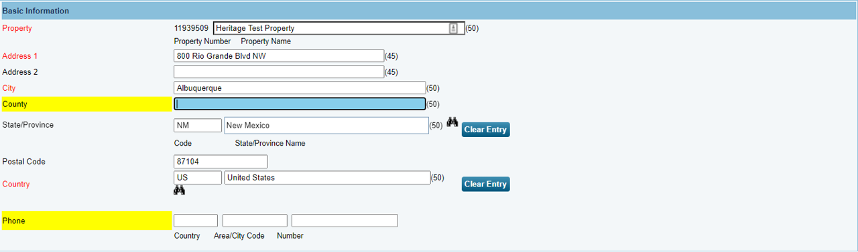Clear the State/Province entry

coord(485,130)
